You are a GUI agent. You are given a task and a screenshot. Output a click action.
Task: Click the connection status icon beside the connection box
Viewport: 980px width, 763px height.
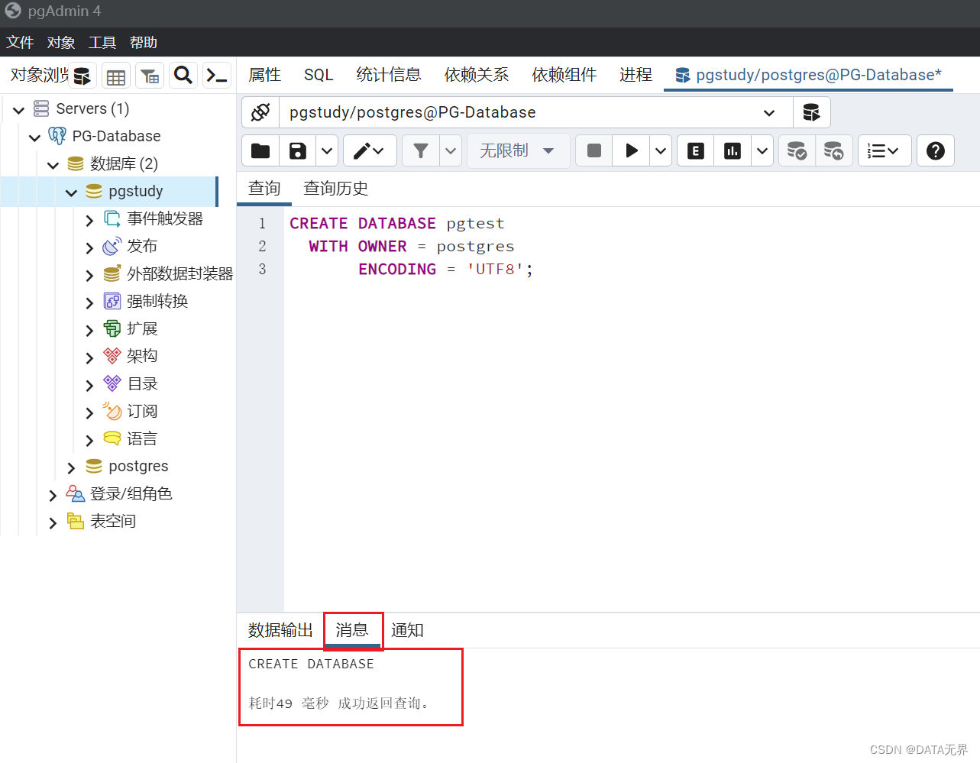pos(260,112)
